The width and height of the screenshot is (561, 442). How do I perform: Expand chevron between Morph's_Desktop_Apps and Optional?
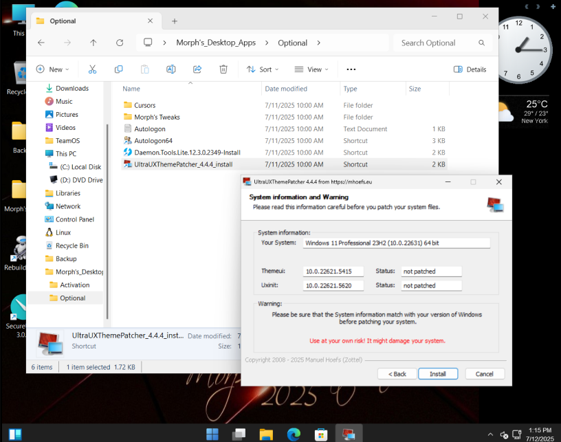267,43
